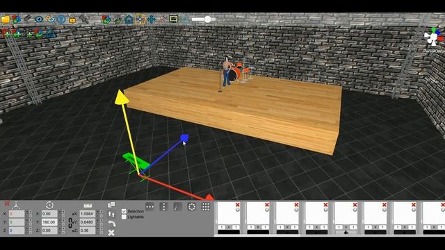Click the duplicate overlapping squares icon

pyautogui.click(x=111, y=205)
